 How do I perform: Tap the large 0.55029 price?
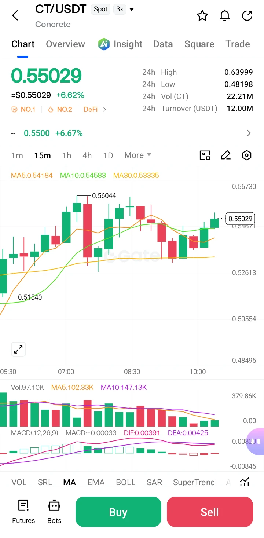46,76
